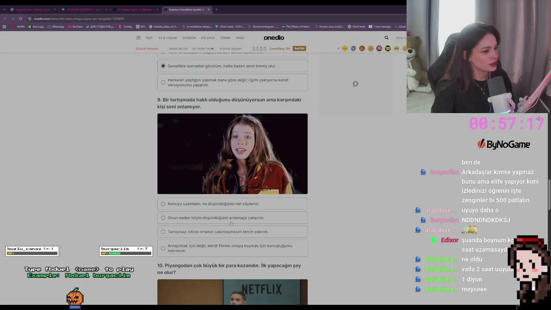Open the KFU bookmark
Screen dimensions: 551x310
(x=141, y=27)
